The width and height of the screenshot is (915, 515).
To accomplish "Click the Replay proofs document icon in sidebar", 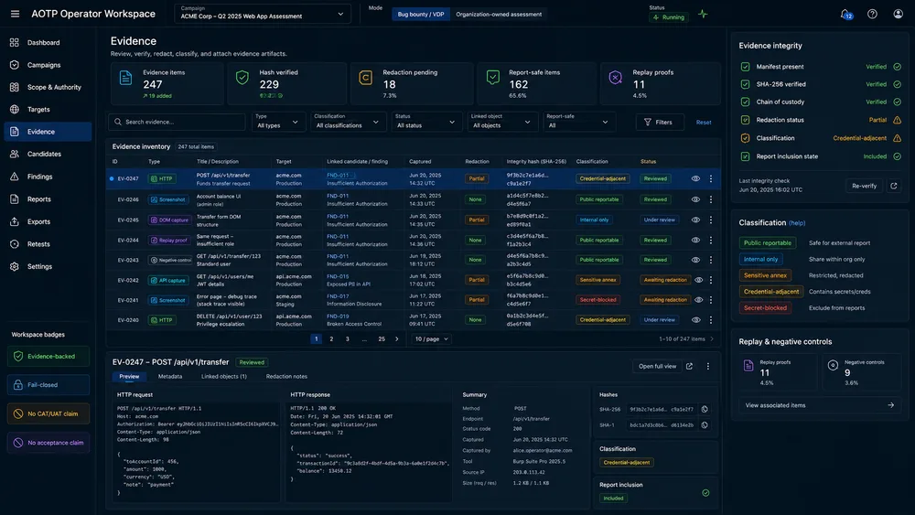I will coord(748,366).
